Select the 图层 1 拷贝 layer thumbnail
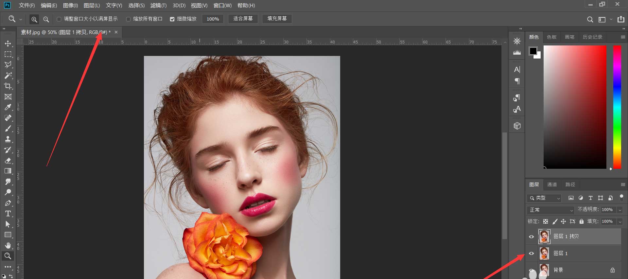Viewport: 628px width, 279px height. point(544,236)
